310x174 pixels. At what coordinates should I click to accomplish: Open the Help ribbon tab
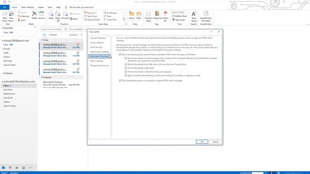click(x=58, y=7)
